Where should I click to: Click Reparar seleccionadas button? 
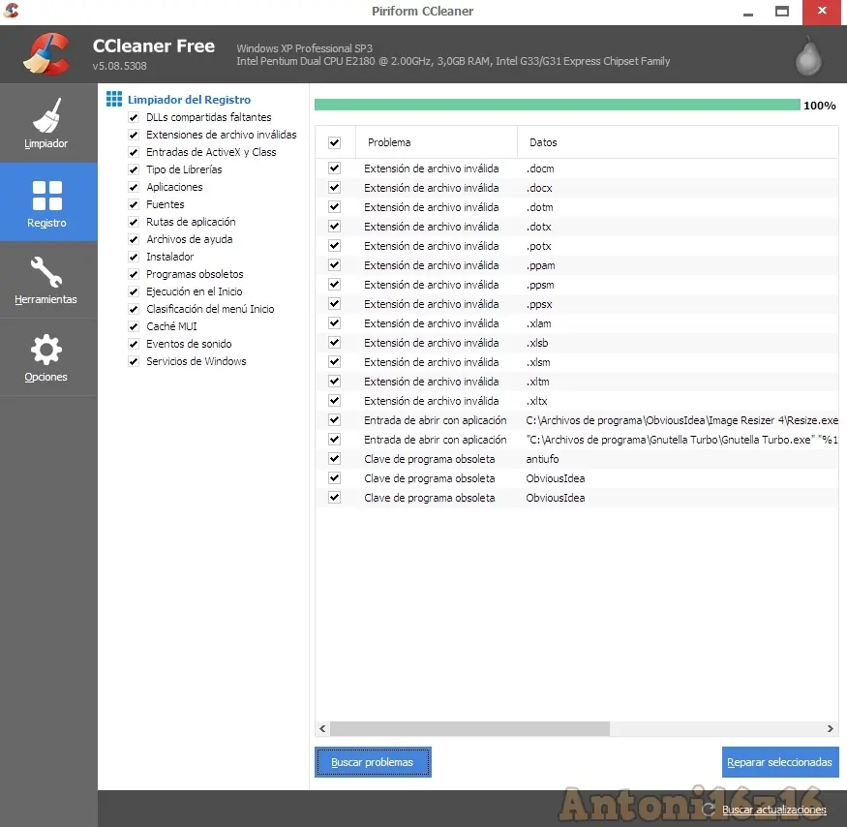click(780, 762)
